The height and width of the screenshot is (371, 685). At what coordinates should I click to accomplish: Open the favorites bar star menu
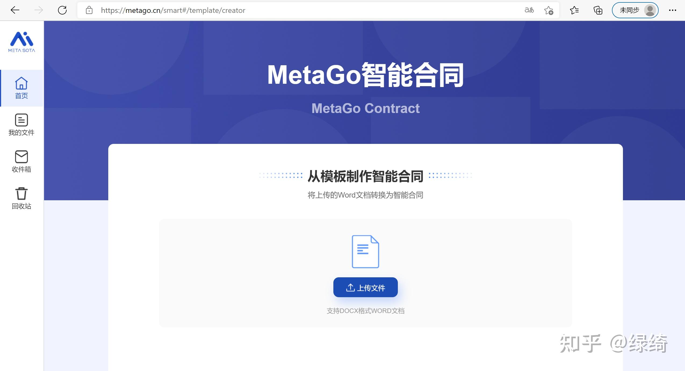click(575, 10)
